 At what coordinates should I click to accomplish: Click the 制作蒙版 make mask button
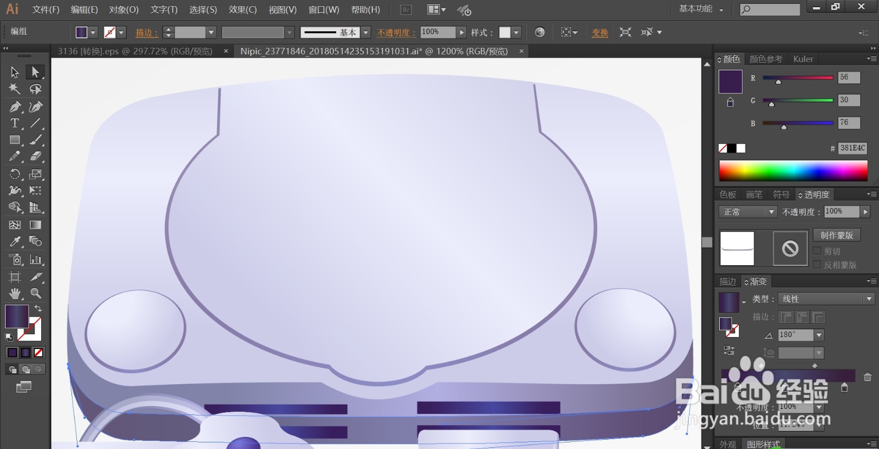837,235
